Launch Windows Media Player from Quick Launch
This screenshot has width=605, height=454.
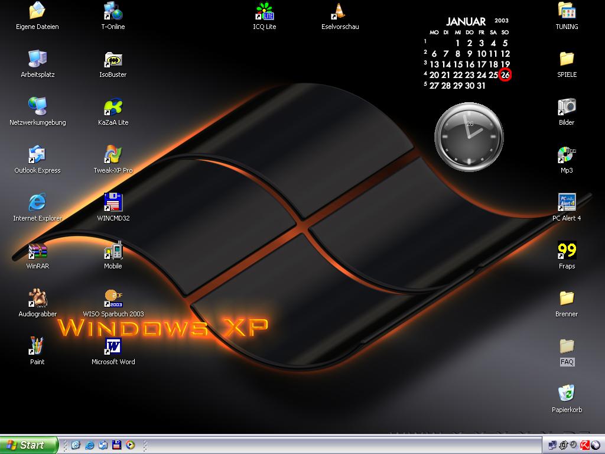click(x=131, y=445)
